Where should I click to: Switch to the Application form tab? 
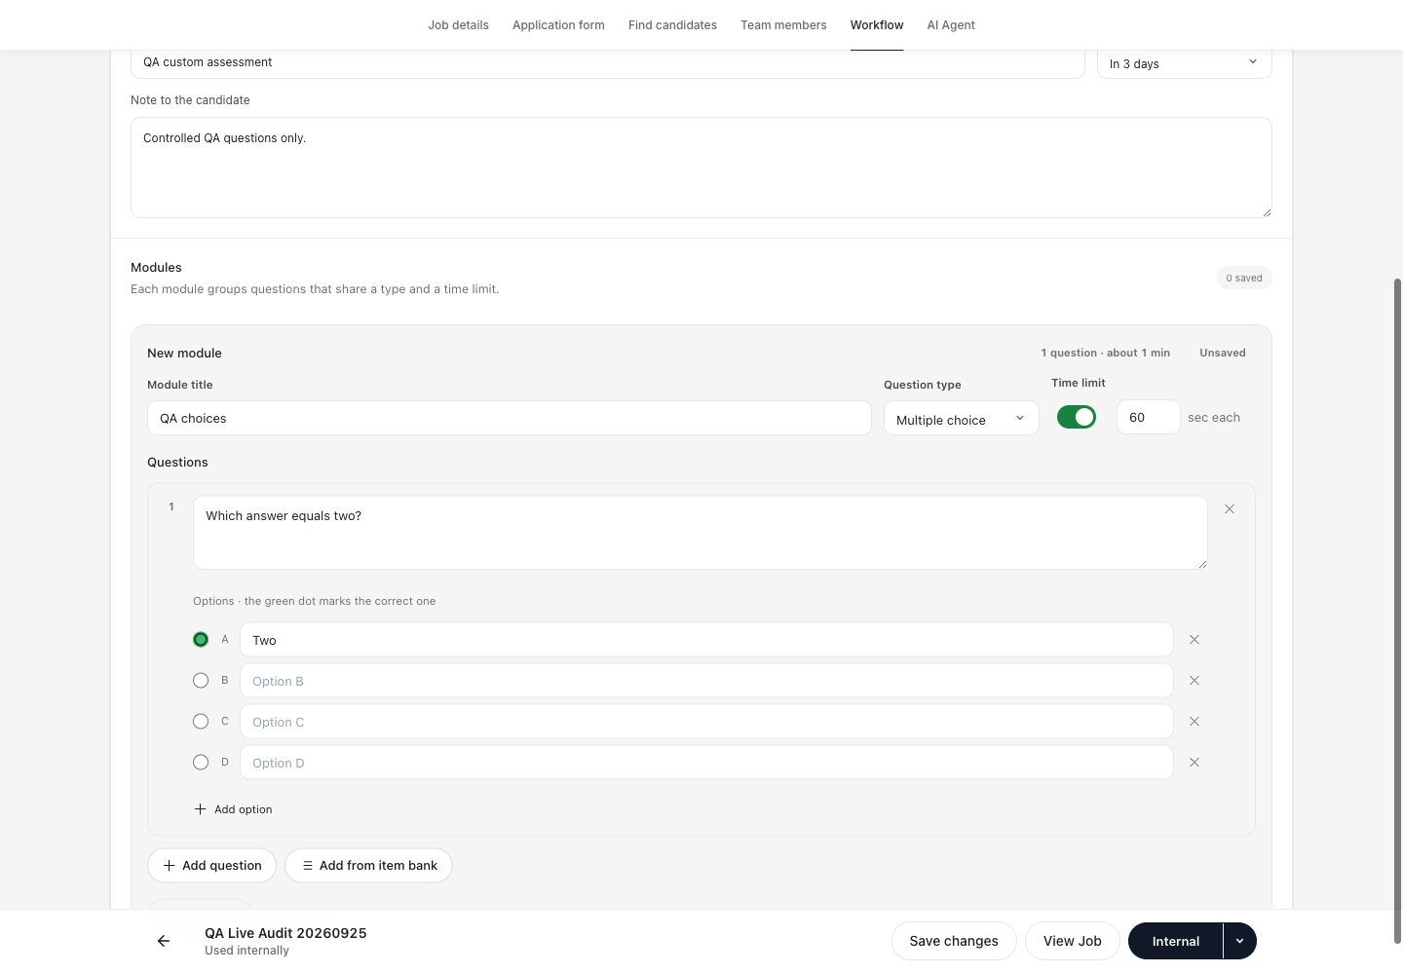pos(558,25)
